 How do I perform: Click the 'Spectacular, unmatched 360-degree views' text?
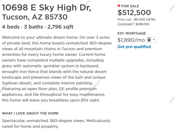(44, 121)
